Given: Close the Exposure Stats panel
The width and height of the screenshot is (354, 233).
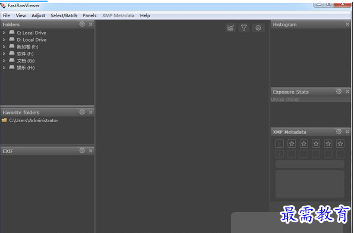Looking at the screenshot, I should (347, 91).
